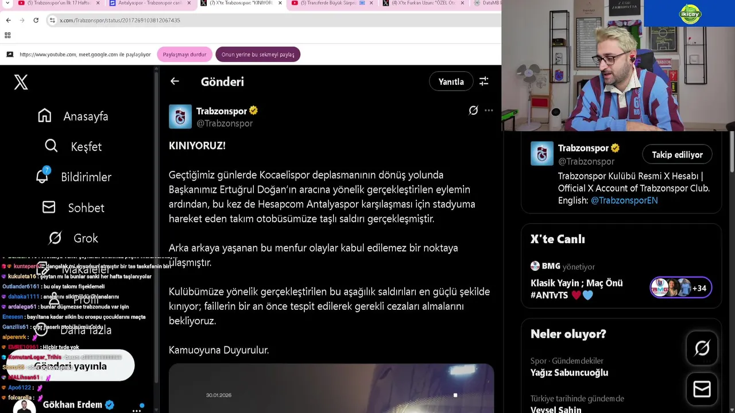735x413 pixels.
Task: Click screen sharing indicator icon
Action: pos(10,54)
